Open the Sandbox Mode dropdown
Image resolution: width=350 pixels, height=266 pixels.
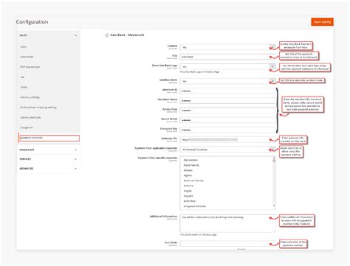(227, 81)
